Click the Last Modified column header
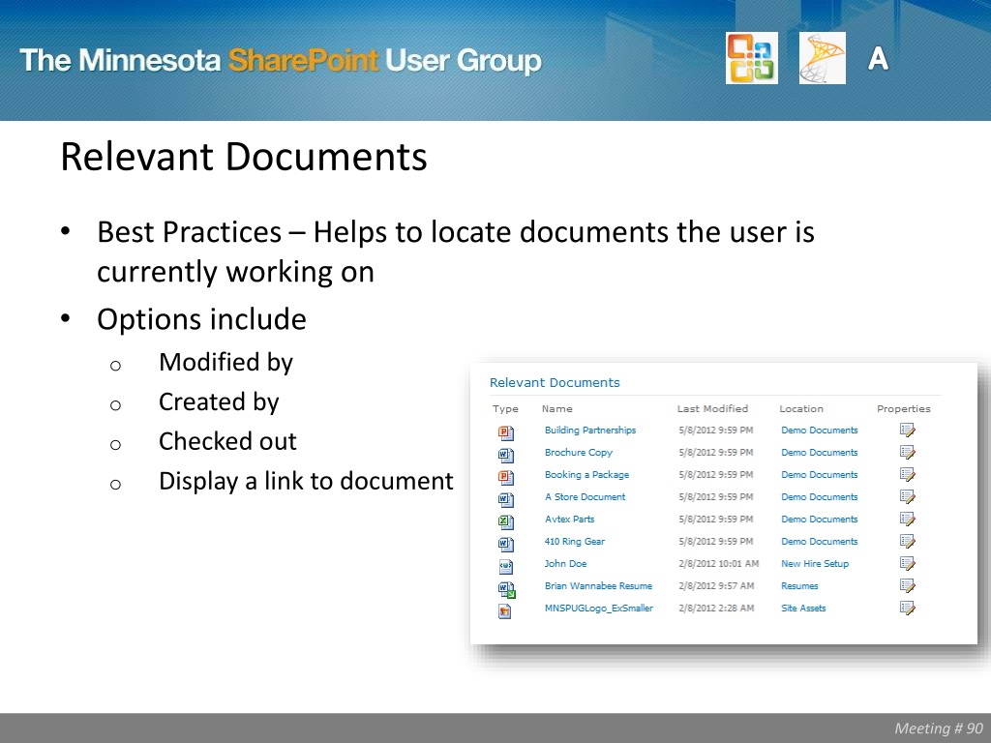Viewport: 991px width, 743px height. (712, 409)
